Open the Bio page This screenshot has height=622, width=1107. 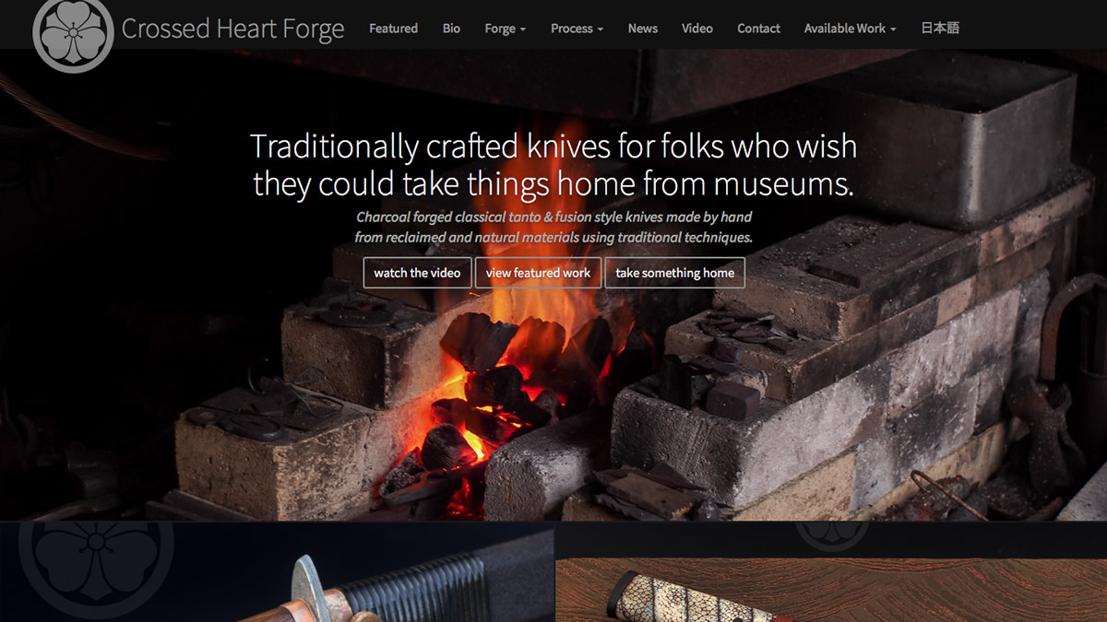(x=451, y=29)
